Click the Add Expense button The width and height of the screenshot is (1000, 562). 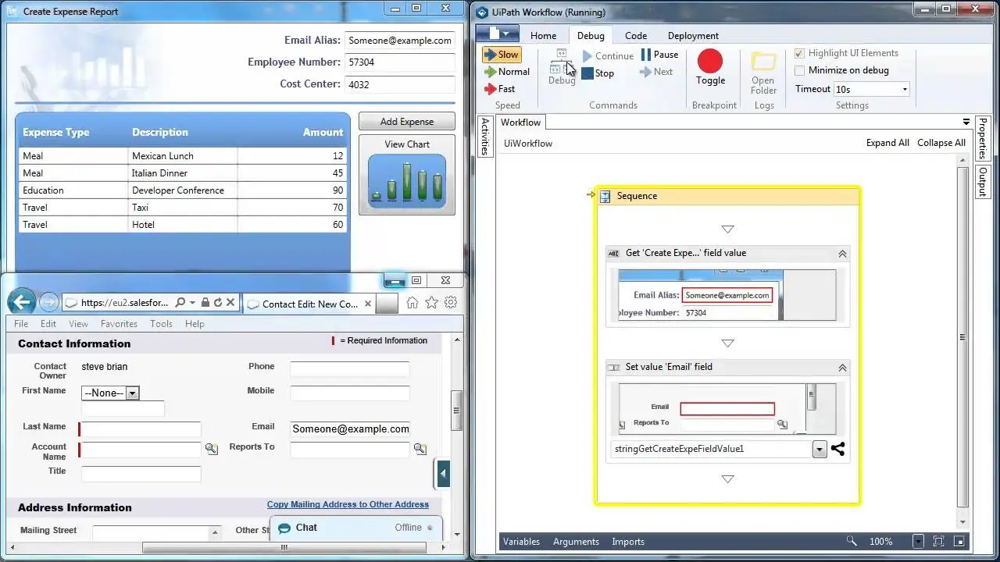(x=407, y=122)
